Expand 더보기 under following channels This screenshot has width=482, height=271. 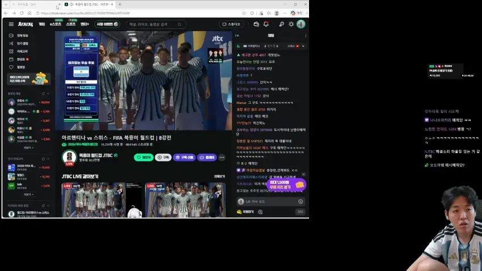click(x=28, y=148)
